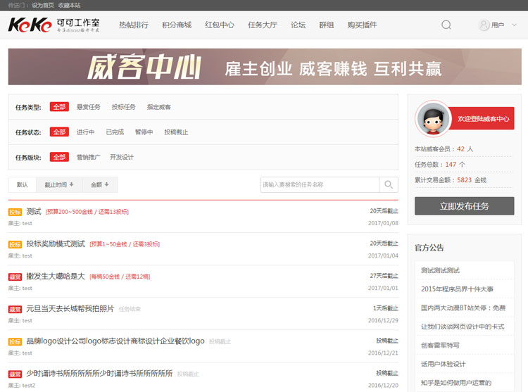Click the 27天后截止 deadline text
Screen dimensions: 528x392
(x=384, y=276)
